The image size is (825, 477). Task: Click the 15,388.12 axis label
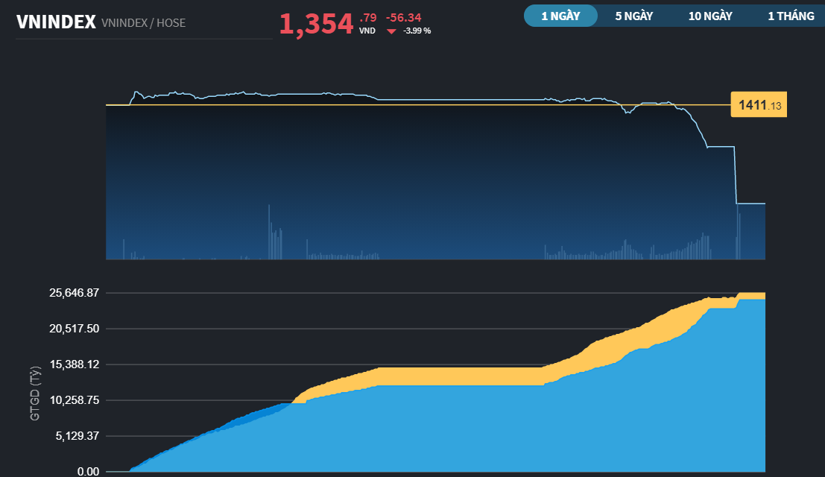[75, 364]
